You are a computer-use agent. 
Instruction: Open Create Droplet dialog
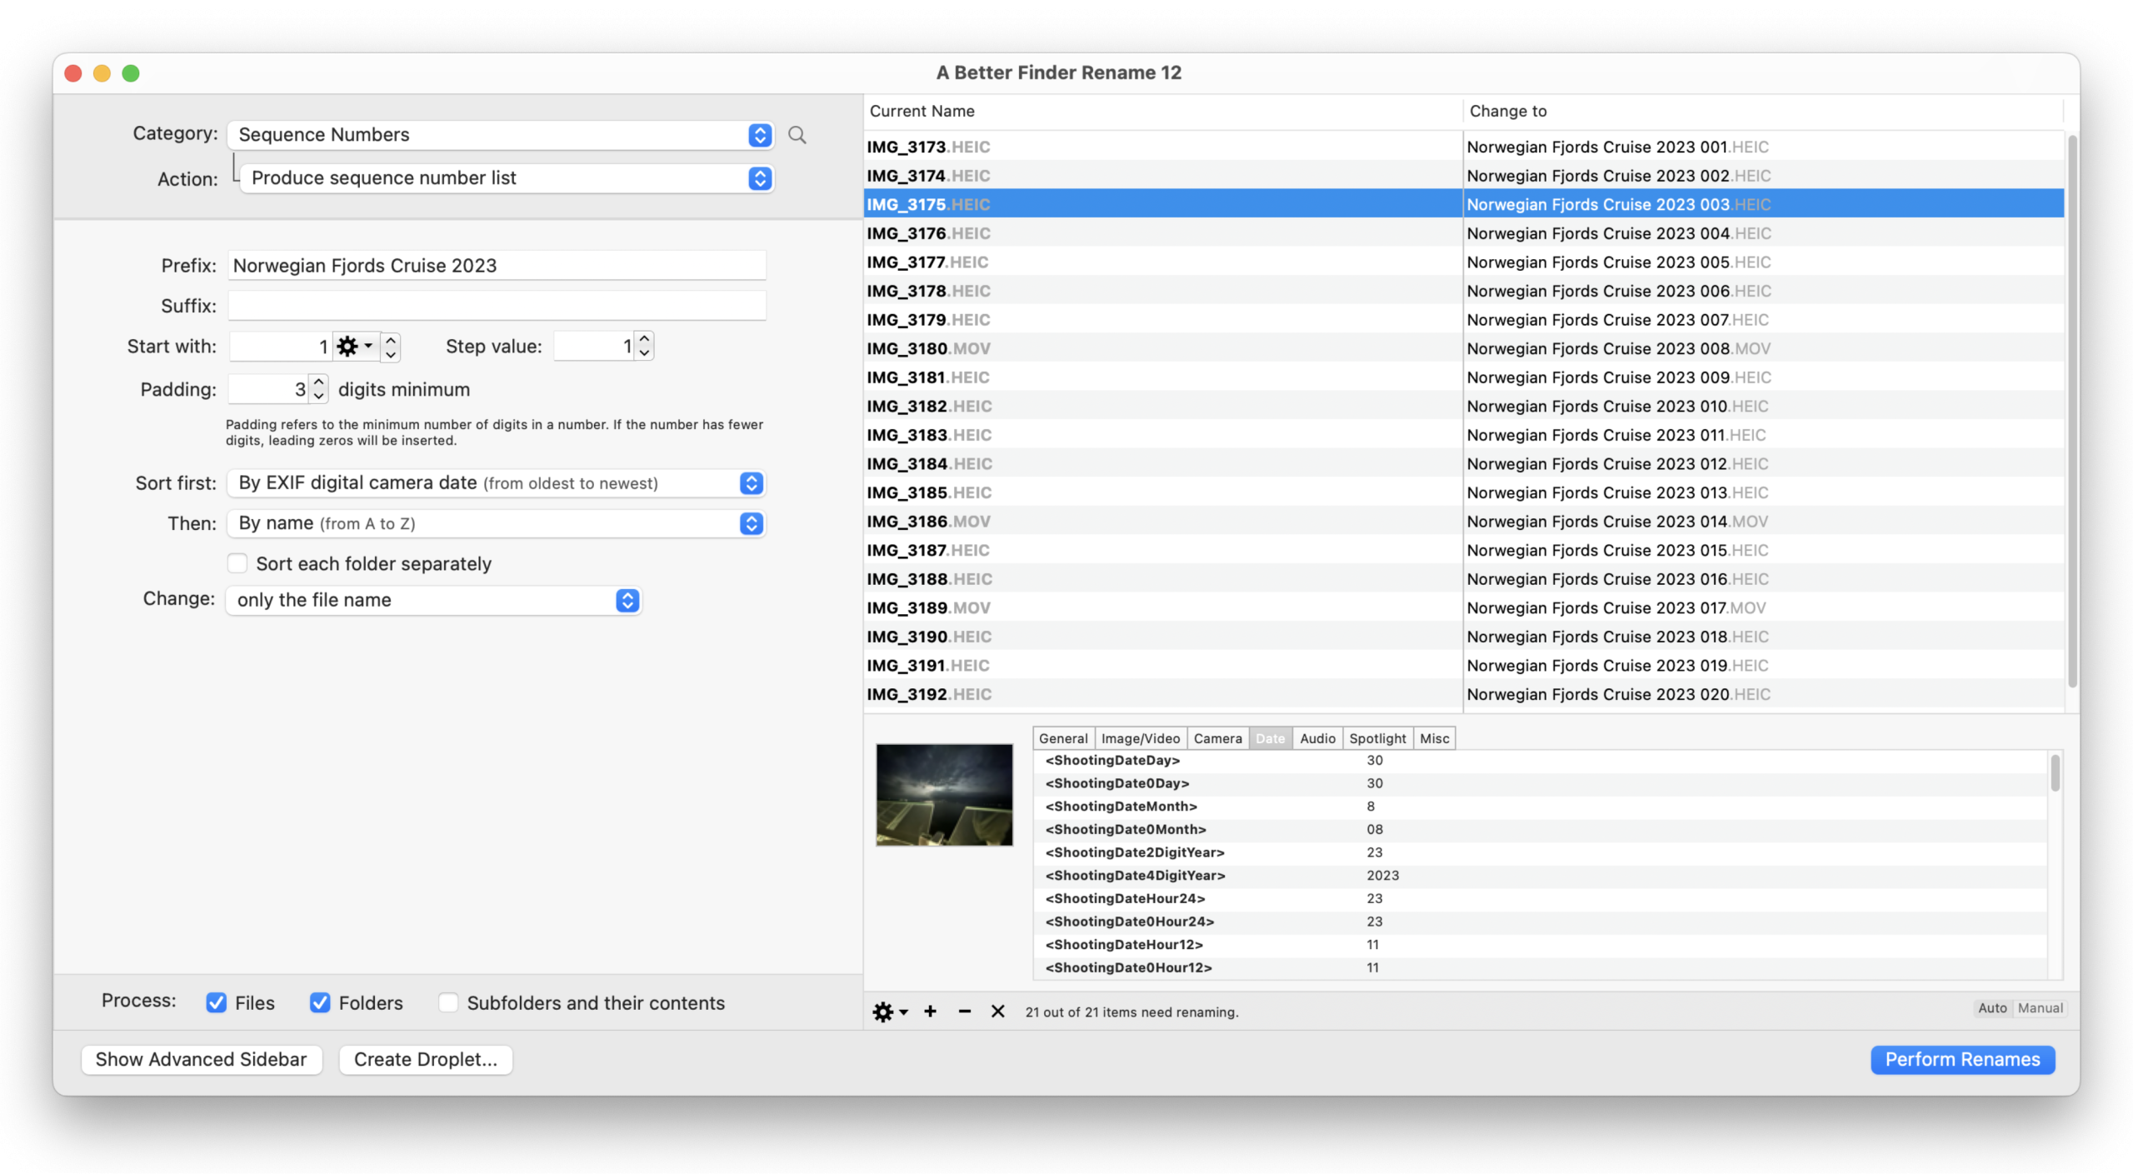pyautogui.click(x=425, y=1059)
